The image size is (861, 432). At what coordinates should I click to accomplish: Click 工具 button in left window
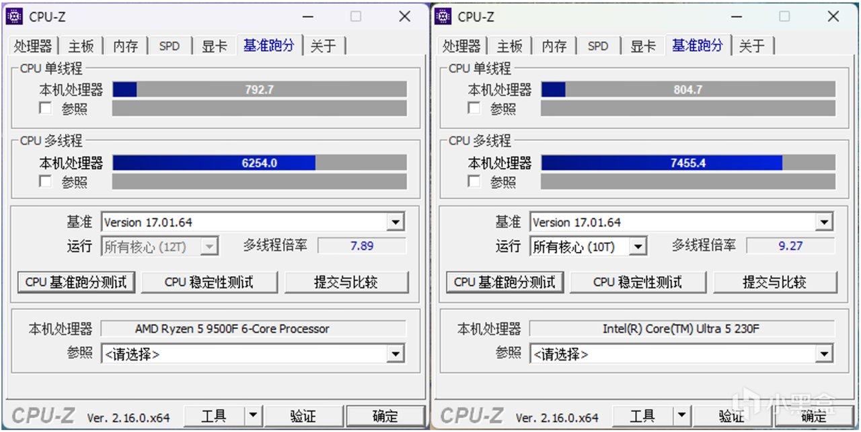tap(214, 416)
